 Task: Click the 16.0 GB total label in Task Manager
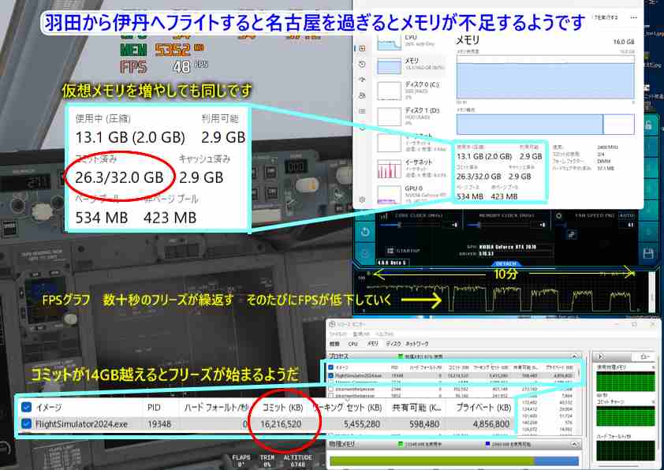coord(624,42)
